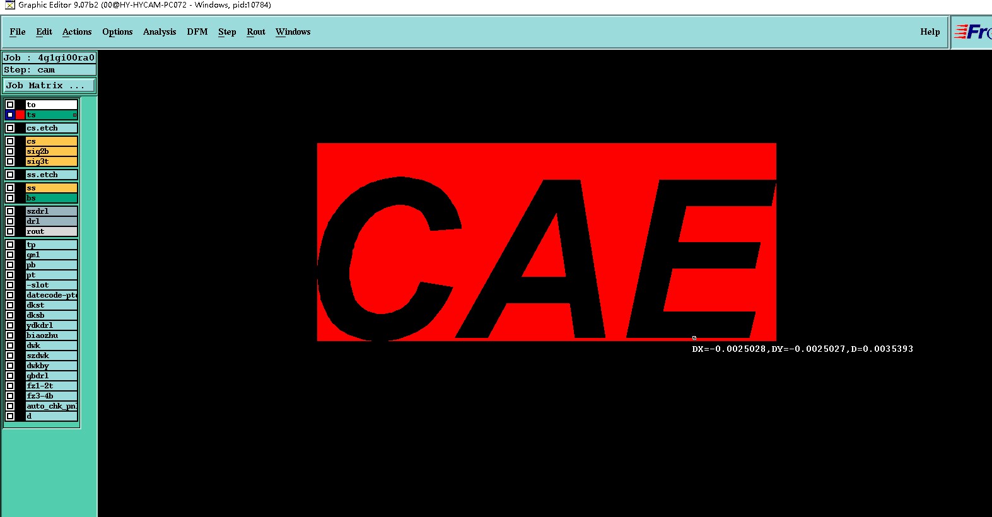Image resolution: width=992 pixels, height=517 pixels.
Task: Select the 'cs.etch' layer name
Action: point(52,128)
